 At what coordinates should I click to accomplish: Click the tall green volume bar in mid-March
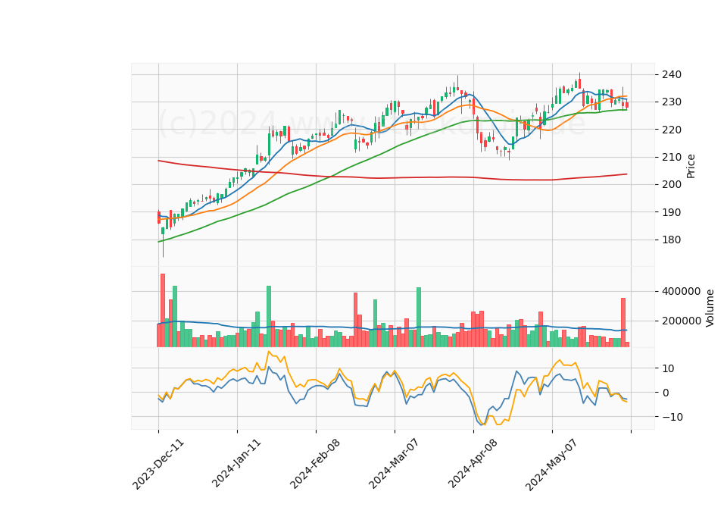coord(419,317)
